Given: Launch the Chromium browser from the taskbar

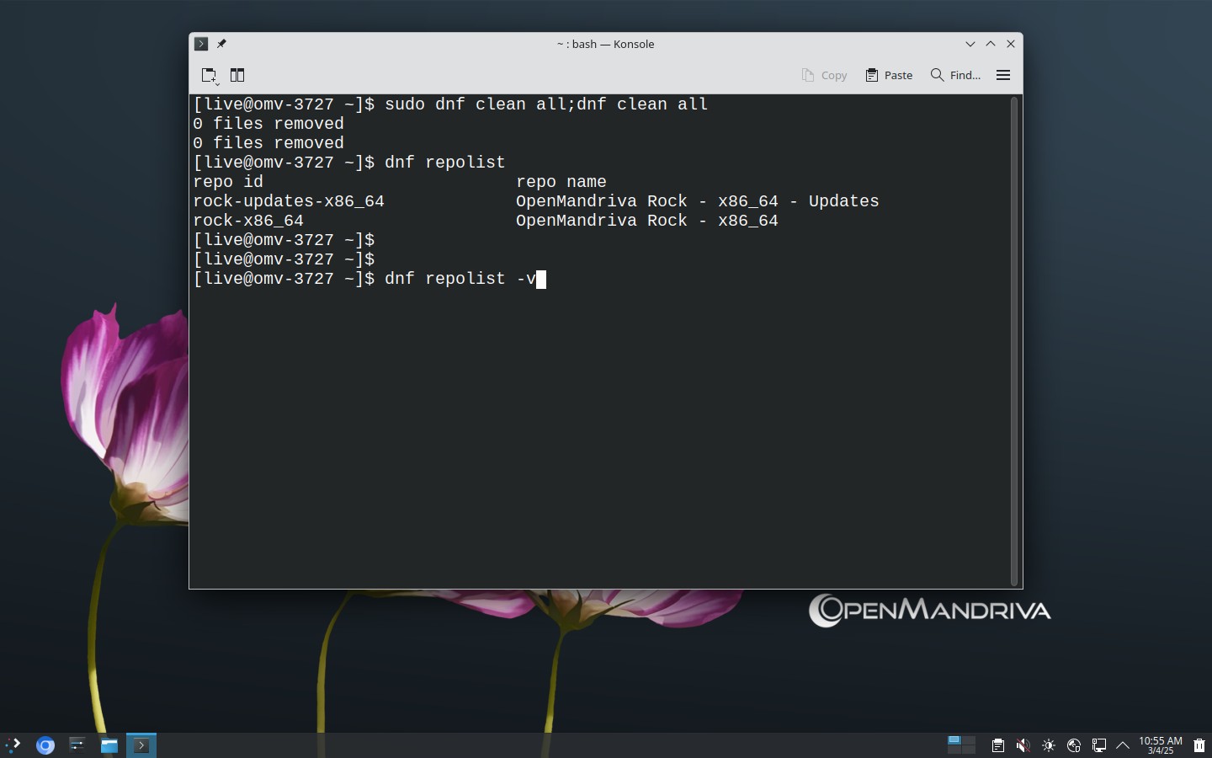Looking at the screenshot, I should [x=45, y=745].
